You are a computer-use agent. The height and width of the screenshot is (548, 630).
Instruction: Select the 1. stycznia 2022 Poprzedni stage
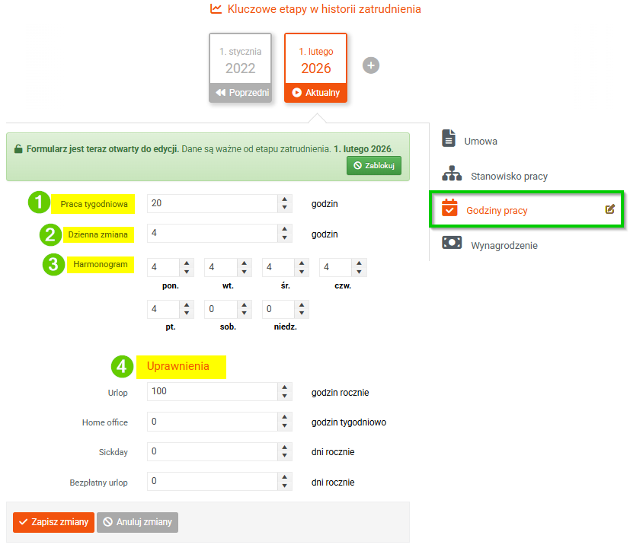[x=240, y=68]
